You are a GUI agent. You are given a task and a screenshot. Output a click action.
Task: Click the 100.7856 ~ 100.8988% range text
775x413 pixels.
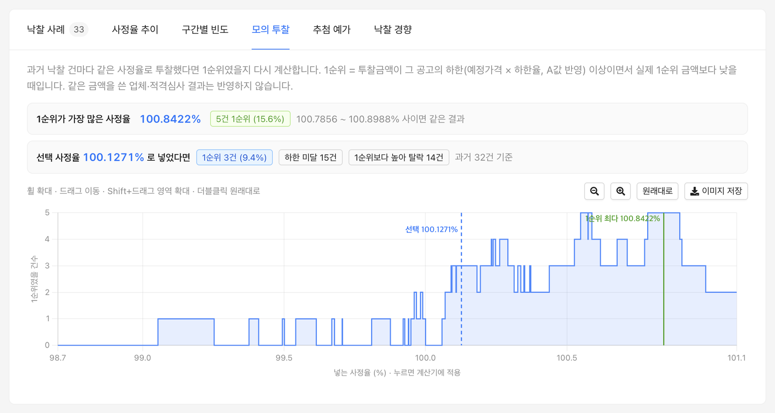click(x=380, y=119)
